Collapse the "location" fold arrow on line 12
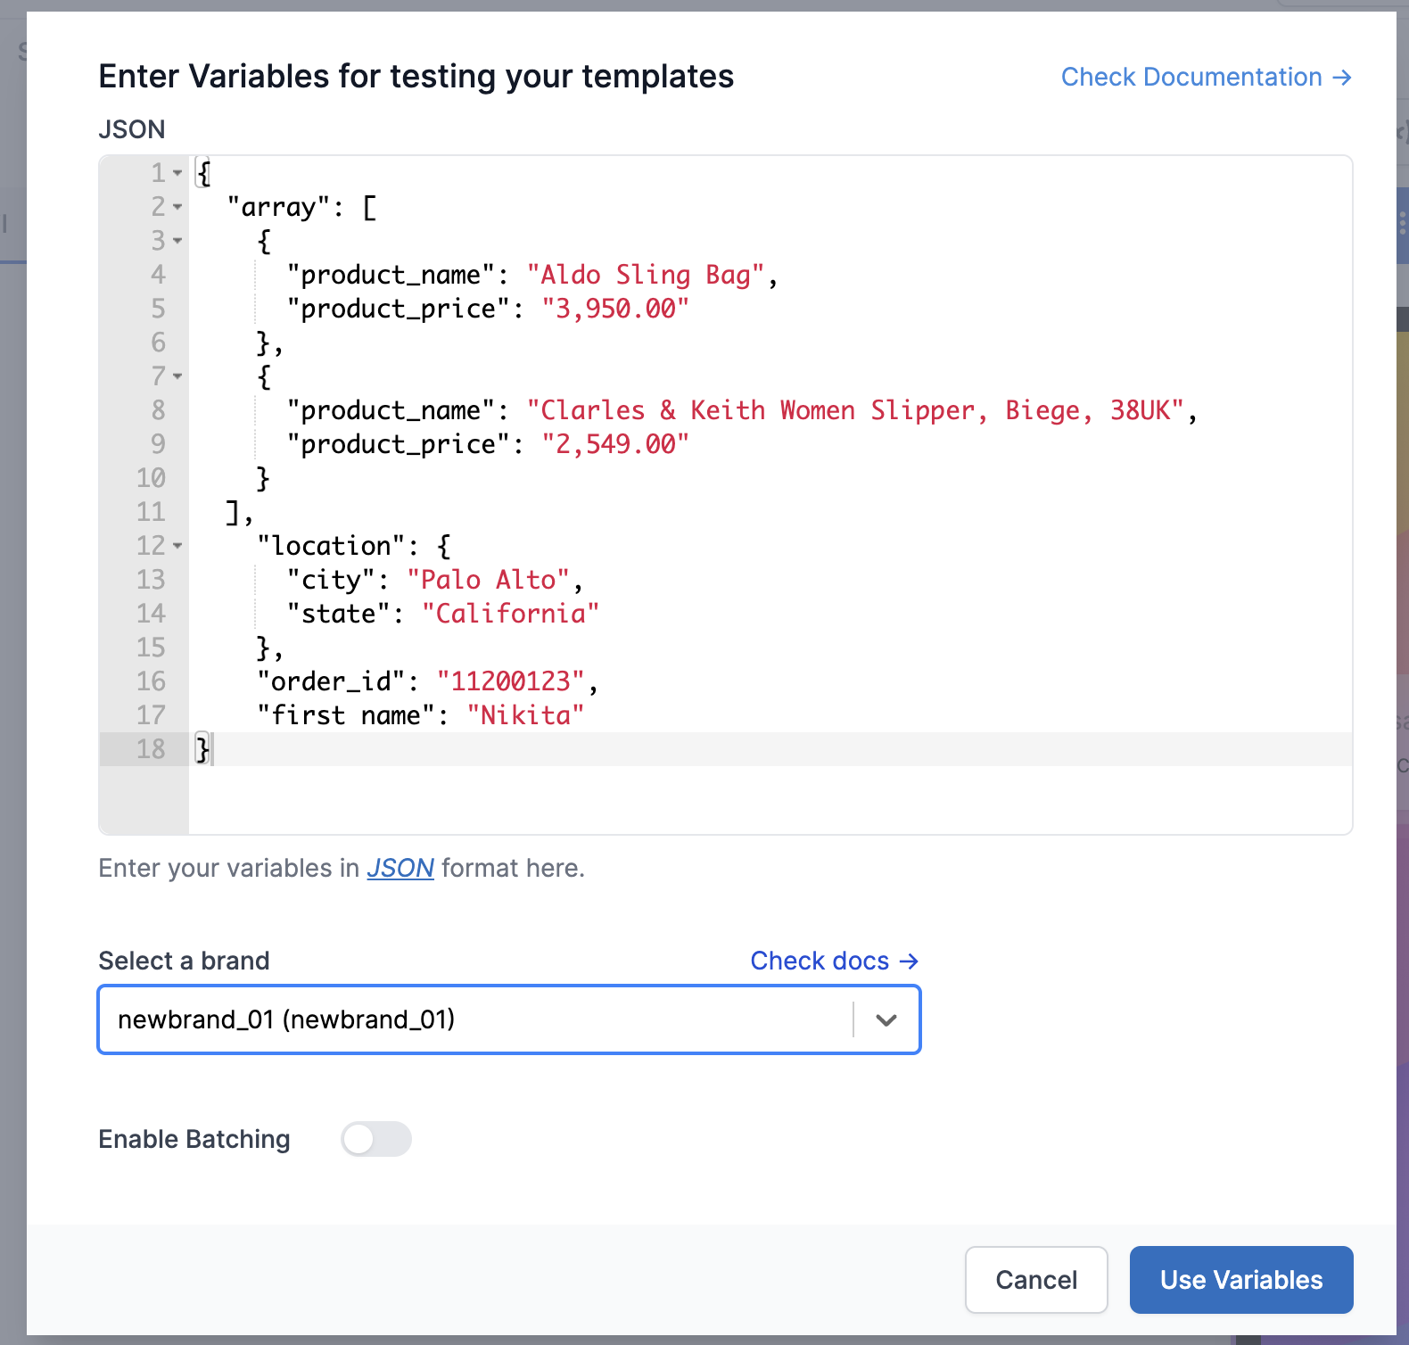1409x1345 pixels. pos(177,546)
